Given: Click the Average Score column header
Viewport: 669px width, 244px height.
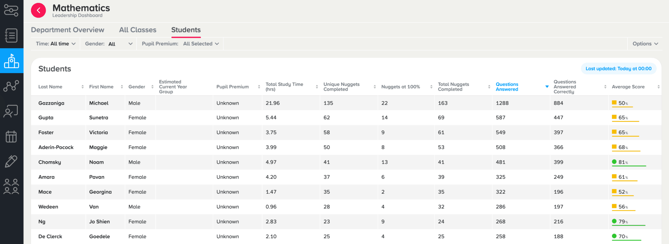Looking at the screenshot, I should tap(628, 87).
